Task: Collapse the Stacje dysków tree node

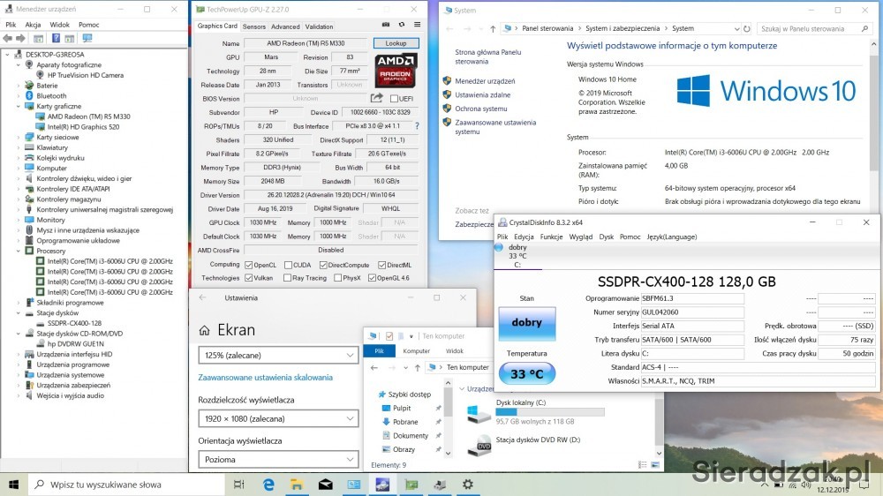Action: [x=18, y=313]
